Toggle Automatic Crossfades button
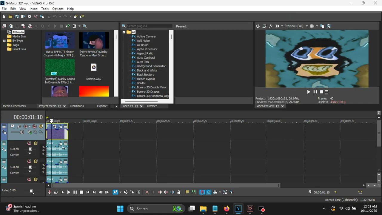The image size is (382, 215). (x=209, y=192)
